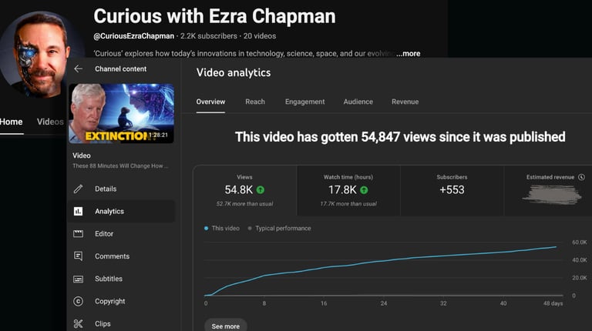This screenshot has height=331, width=592.
Task: Click the Channel content label
Action: pyautogui.click(x=121, y=69)
